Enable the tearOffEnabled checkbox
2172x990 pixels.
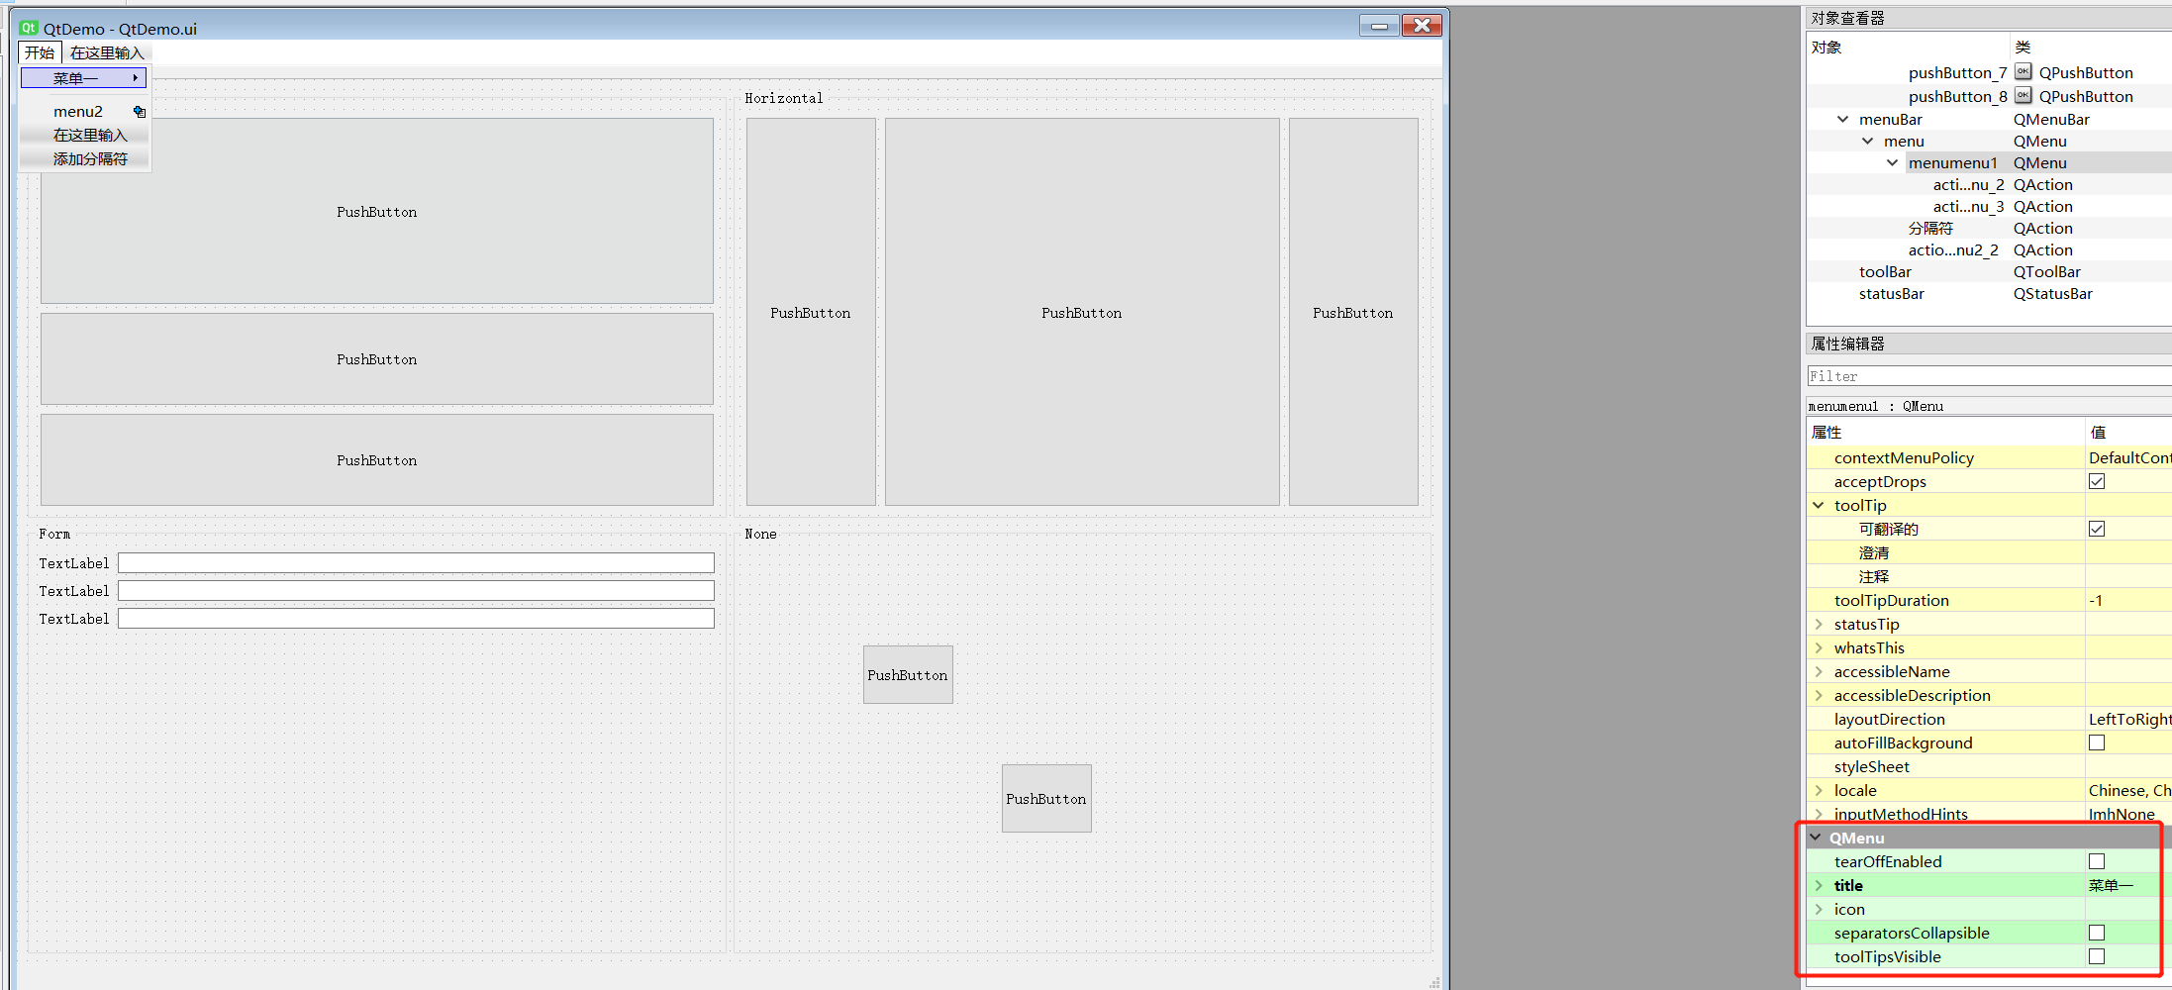(x=2097, y=861)
